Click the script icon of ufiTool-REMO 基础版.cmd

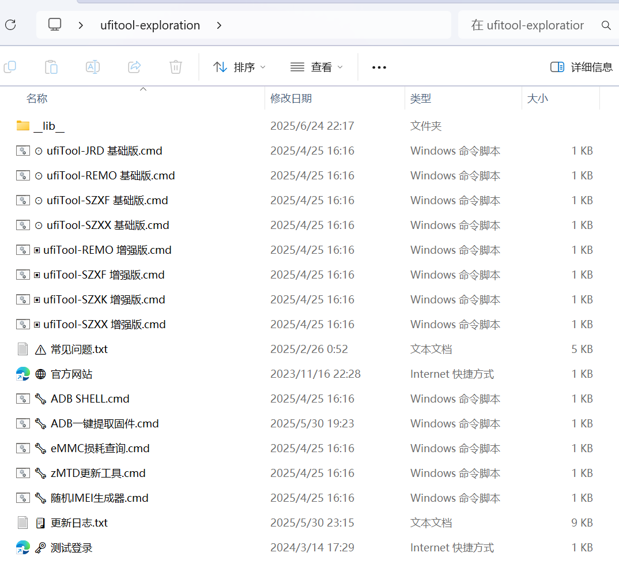23,175
